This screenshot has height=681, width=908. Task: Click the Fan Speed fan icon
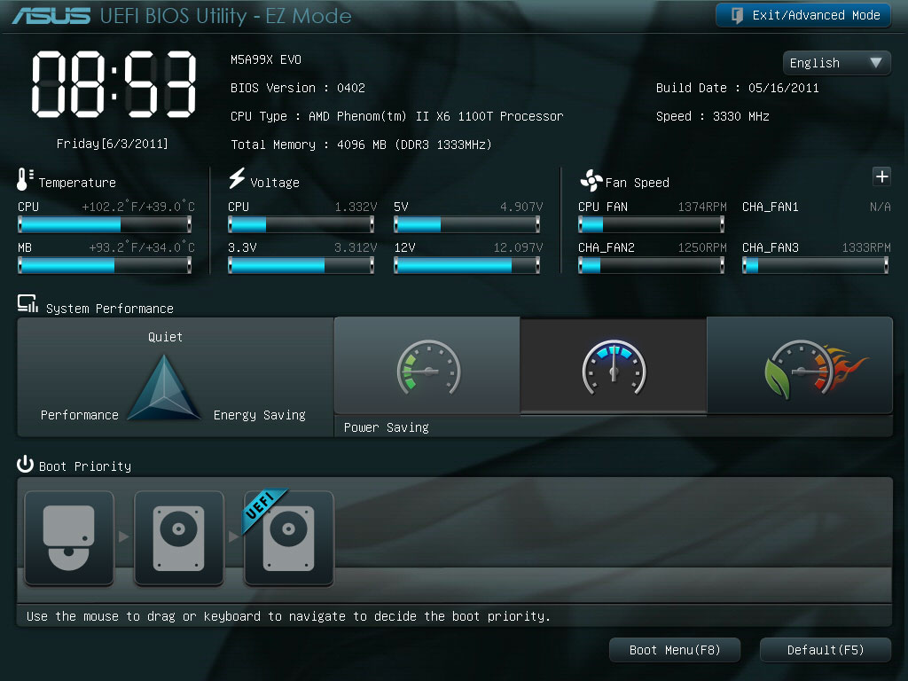(x=591, y=181)
